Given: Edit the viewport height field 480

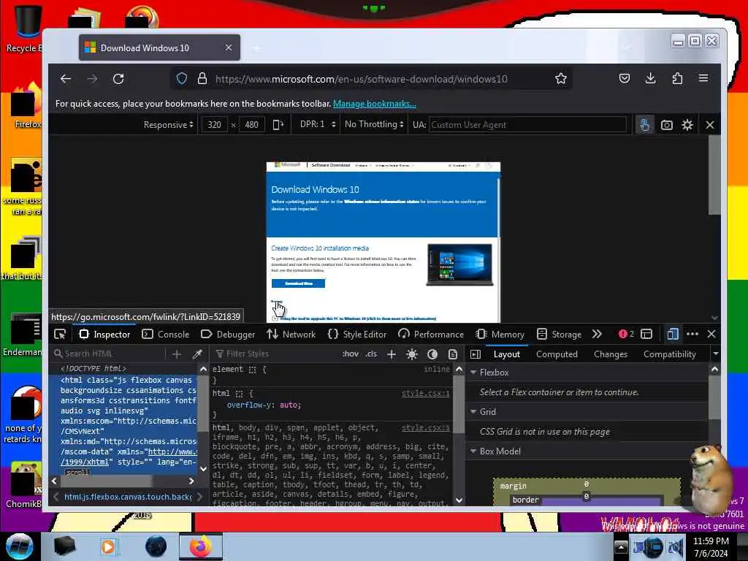Looking at the screenshot, I should pyautogui.click(x=251, y=124).
